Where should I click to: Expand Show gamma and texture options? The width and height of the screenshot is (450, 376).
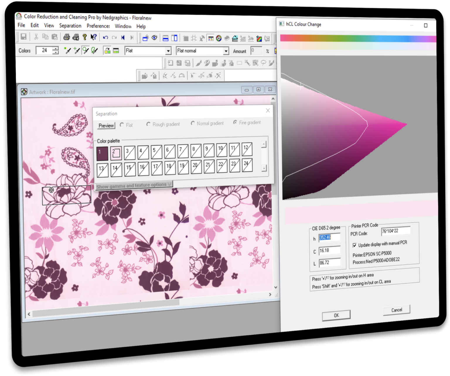tap(134, 185)
